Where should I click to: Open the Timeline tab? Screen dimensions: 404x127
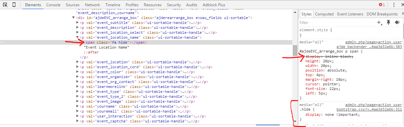(113, 5)
